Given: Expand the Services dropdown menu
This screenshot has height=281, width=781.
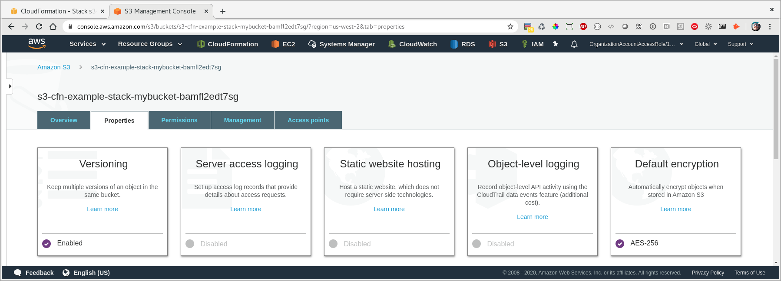Looking at the screenshot, I should [x=87, y=44].
